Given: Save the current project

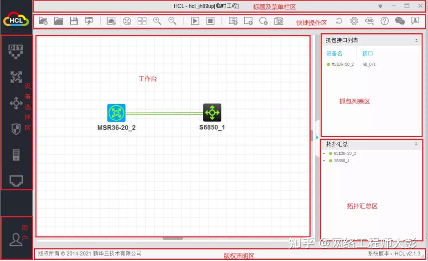Looking at the screenshot, I should point(74,21).
